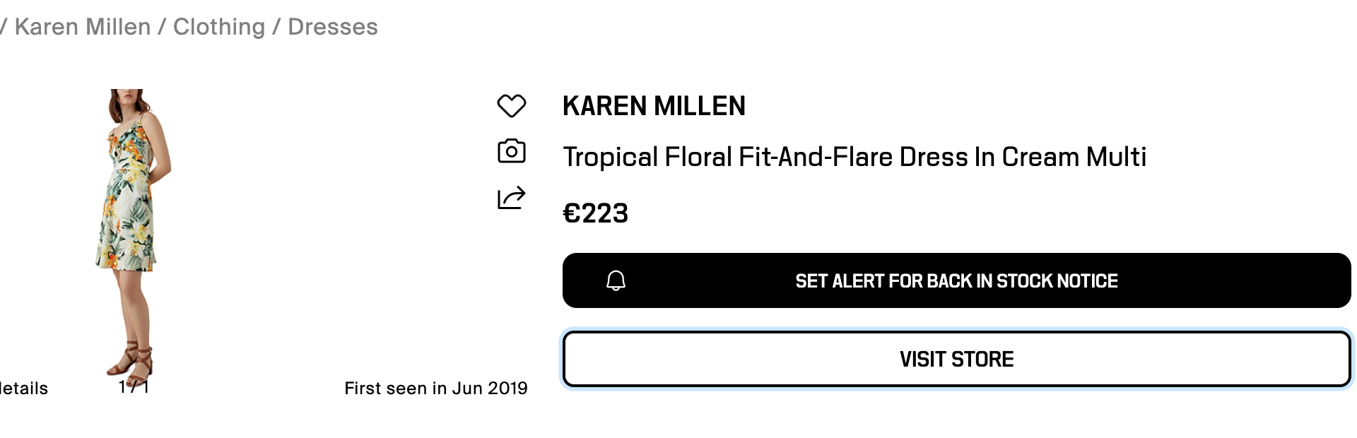Open the Karen Millen breadcrumb link

[x=83, y=27]
